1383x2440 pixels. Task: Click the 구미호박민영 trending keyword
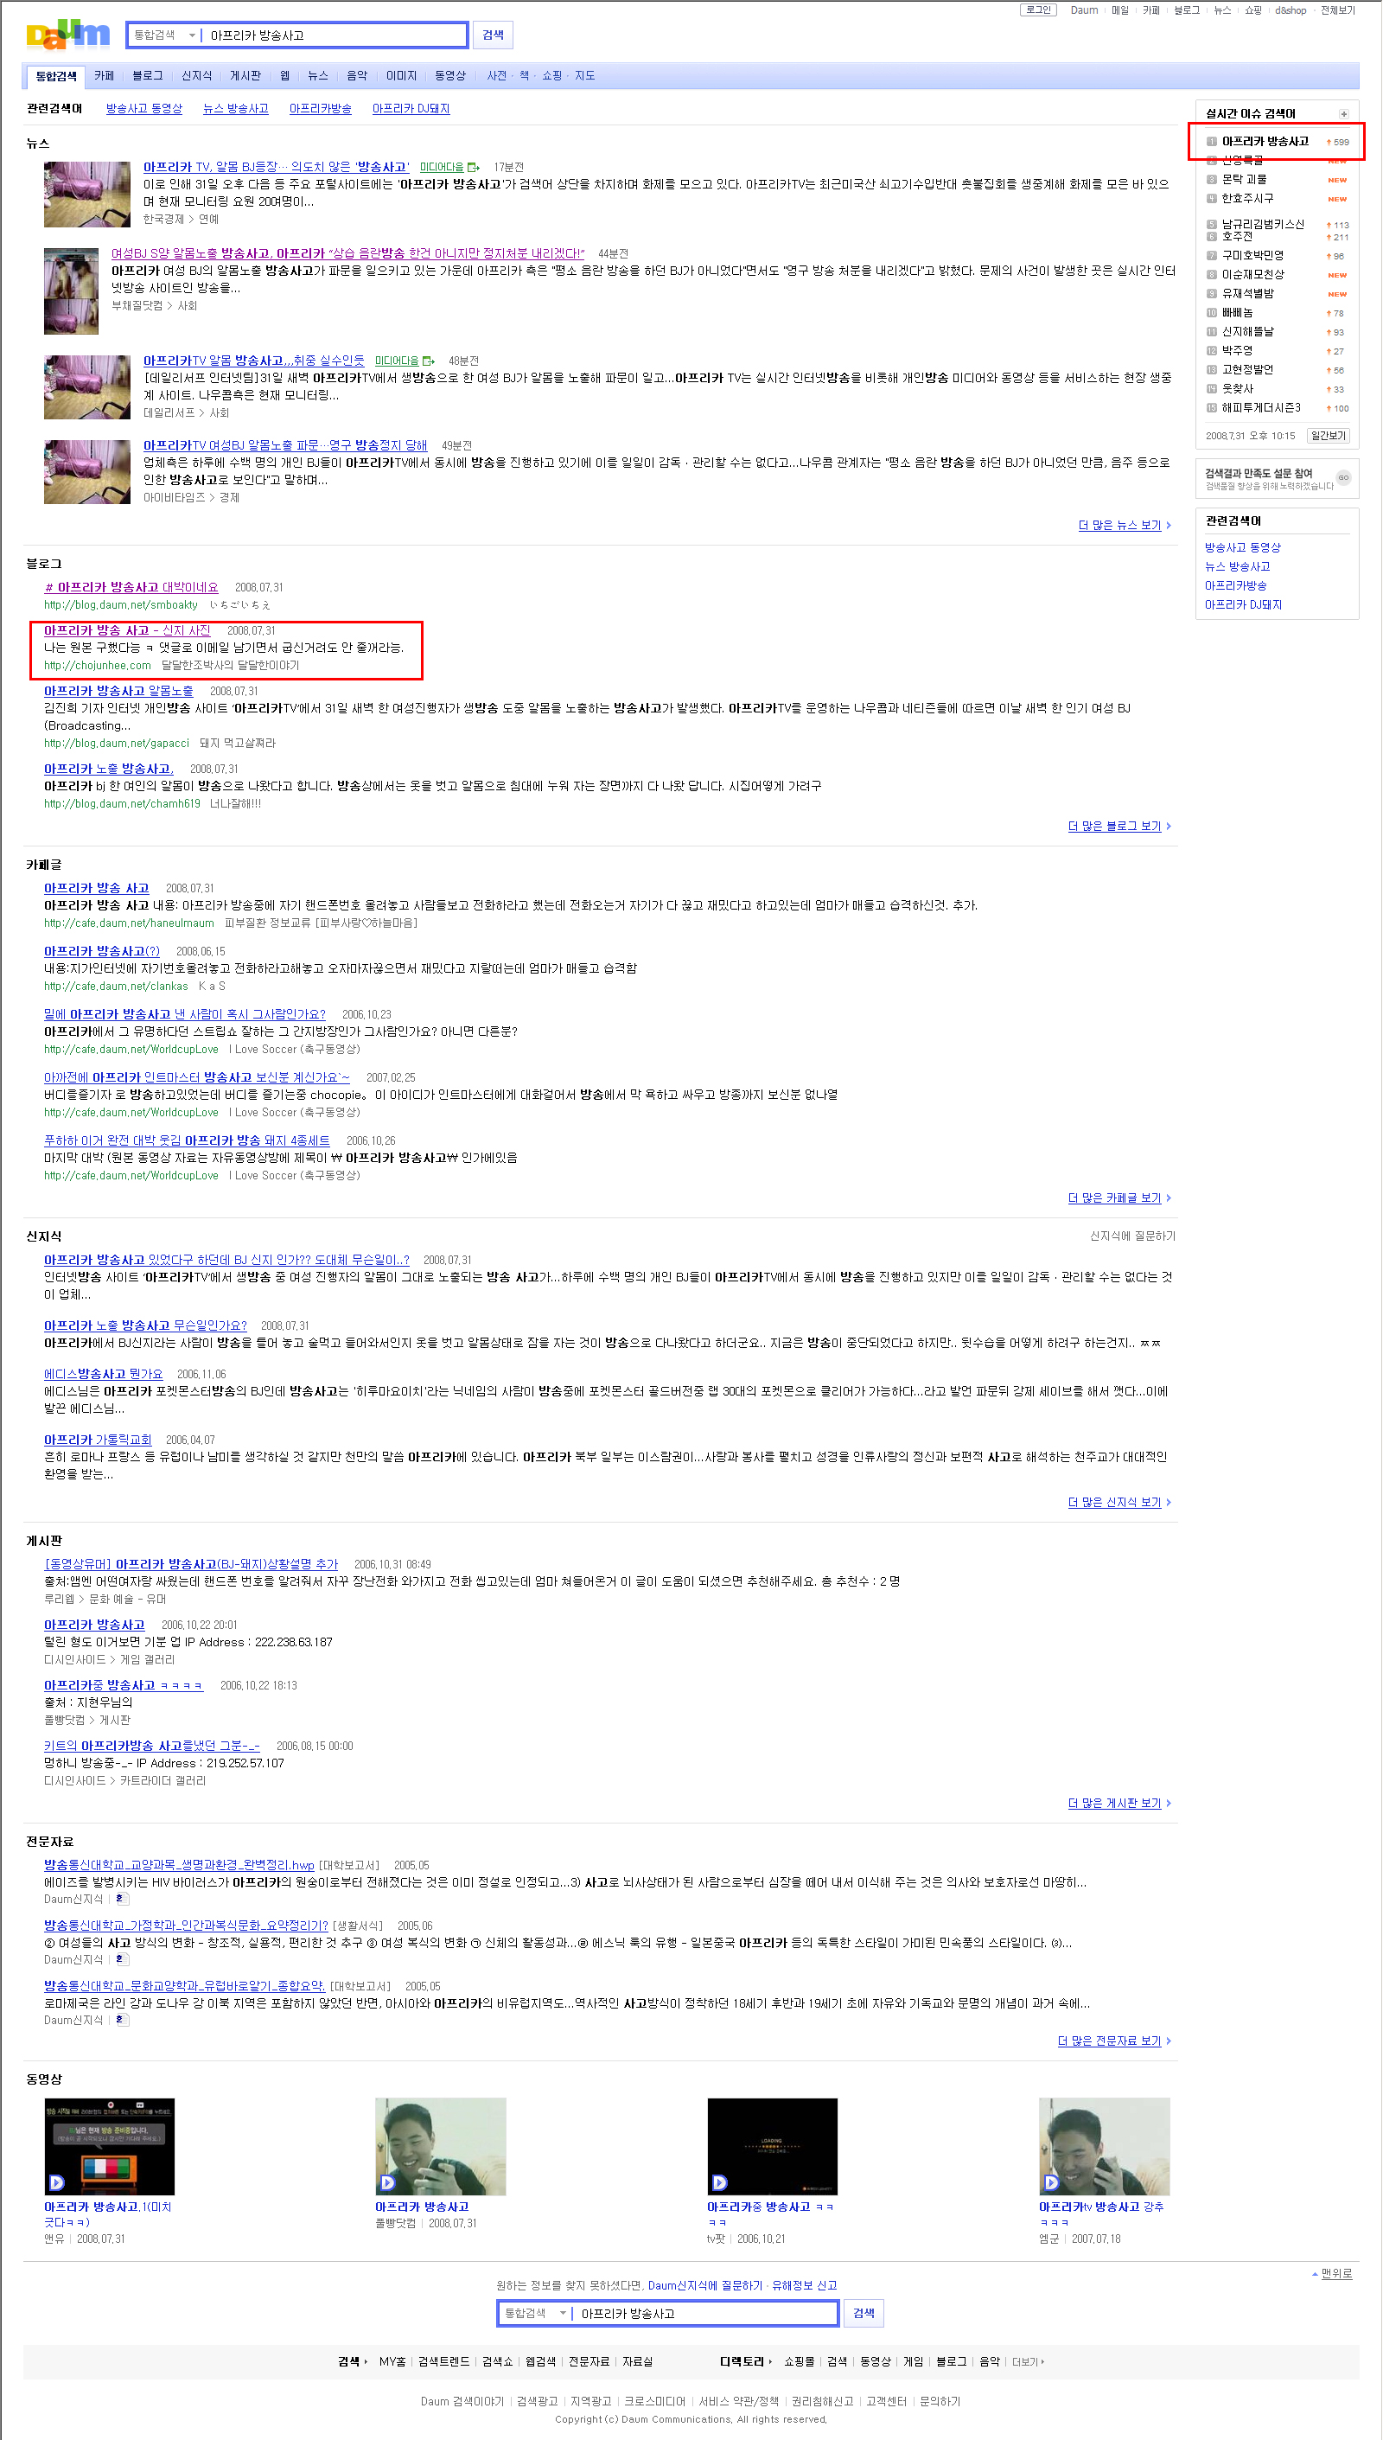point(1252,256)
